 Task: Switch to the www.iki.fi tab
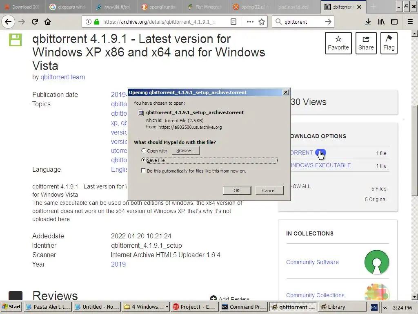[114, 7]
